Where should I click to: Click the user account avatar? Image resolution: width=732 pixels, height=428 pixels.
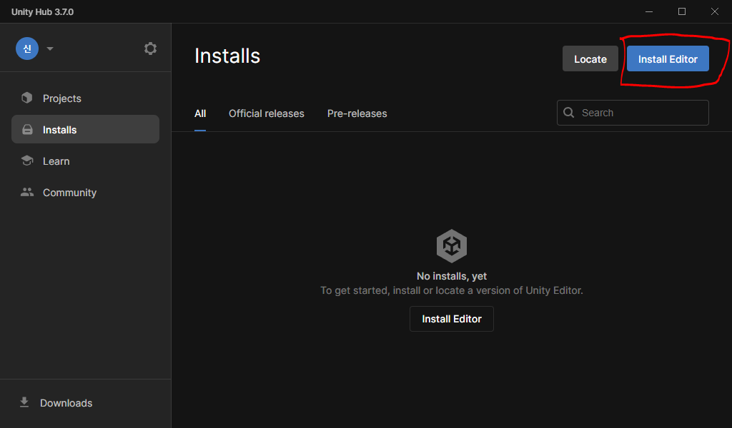click(x=27, y=49)
